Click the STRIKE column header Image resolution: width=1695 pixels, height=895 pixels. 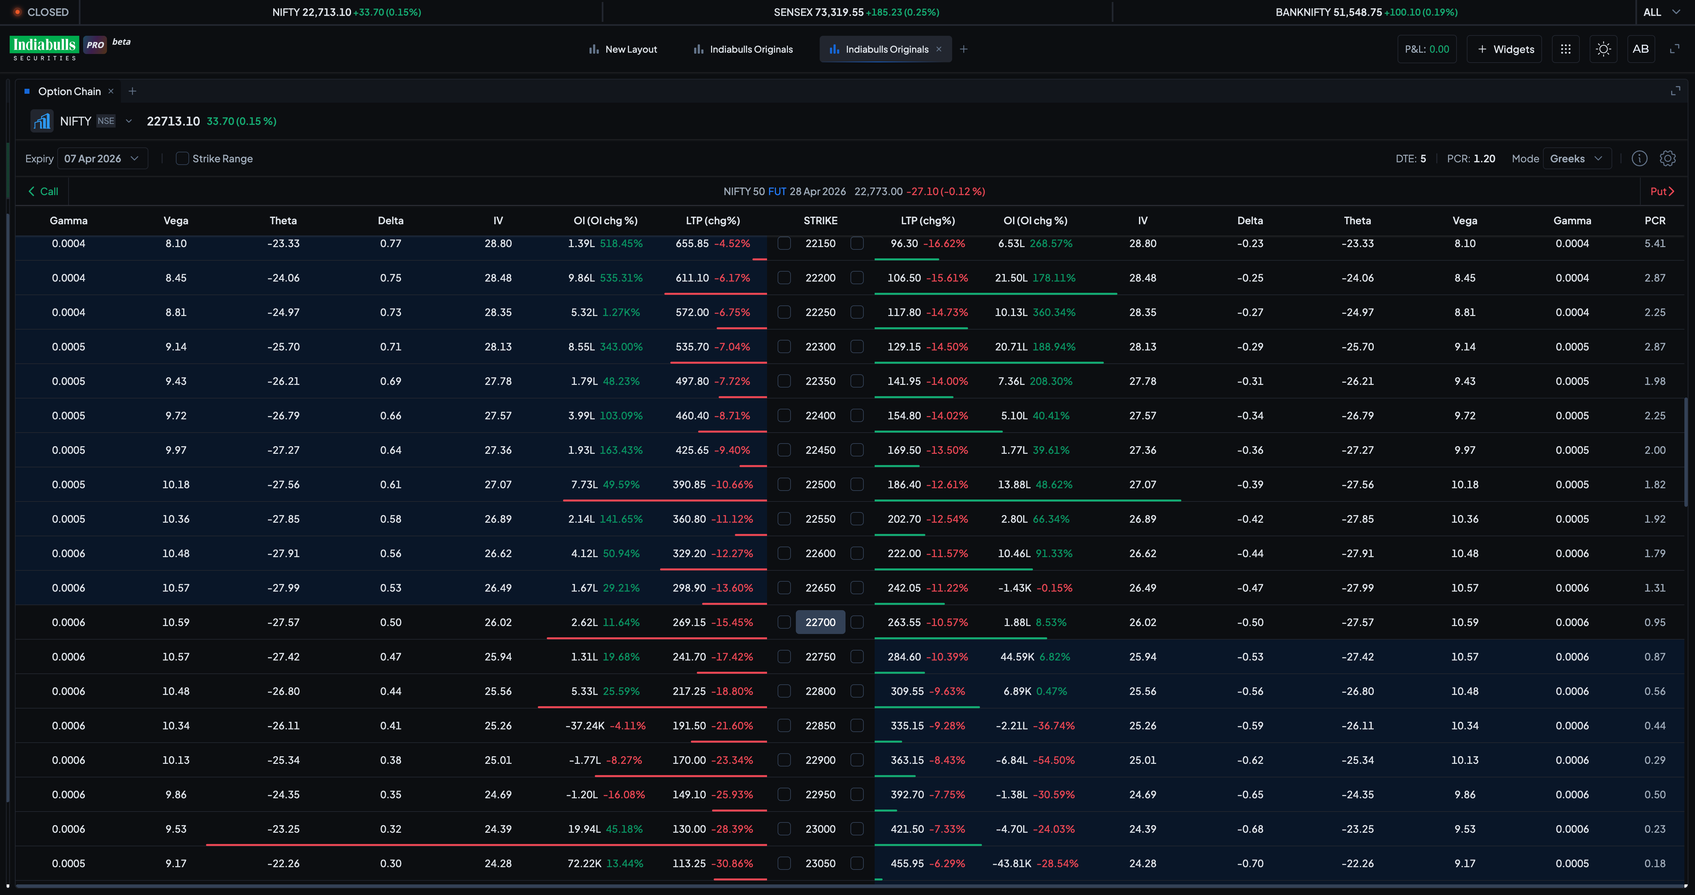pos(821,221)
